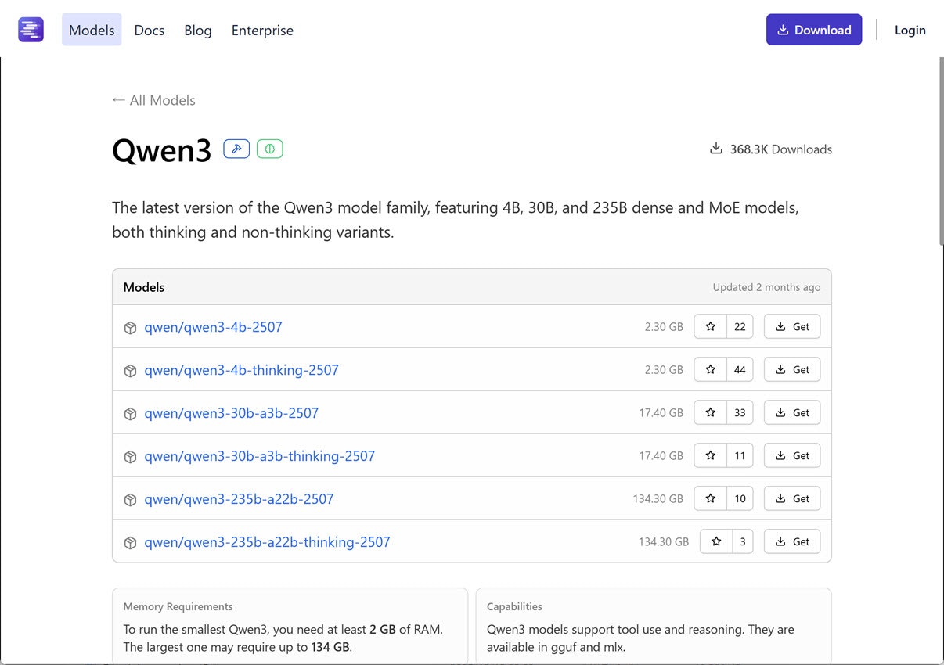944x665 pixels.
Task: Get the qwen3-30b-a3b-thinking-2507 model
Action: (792, 455)
